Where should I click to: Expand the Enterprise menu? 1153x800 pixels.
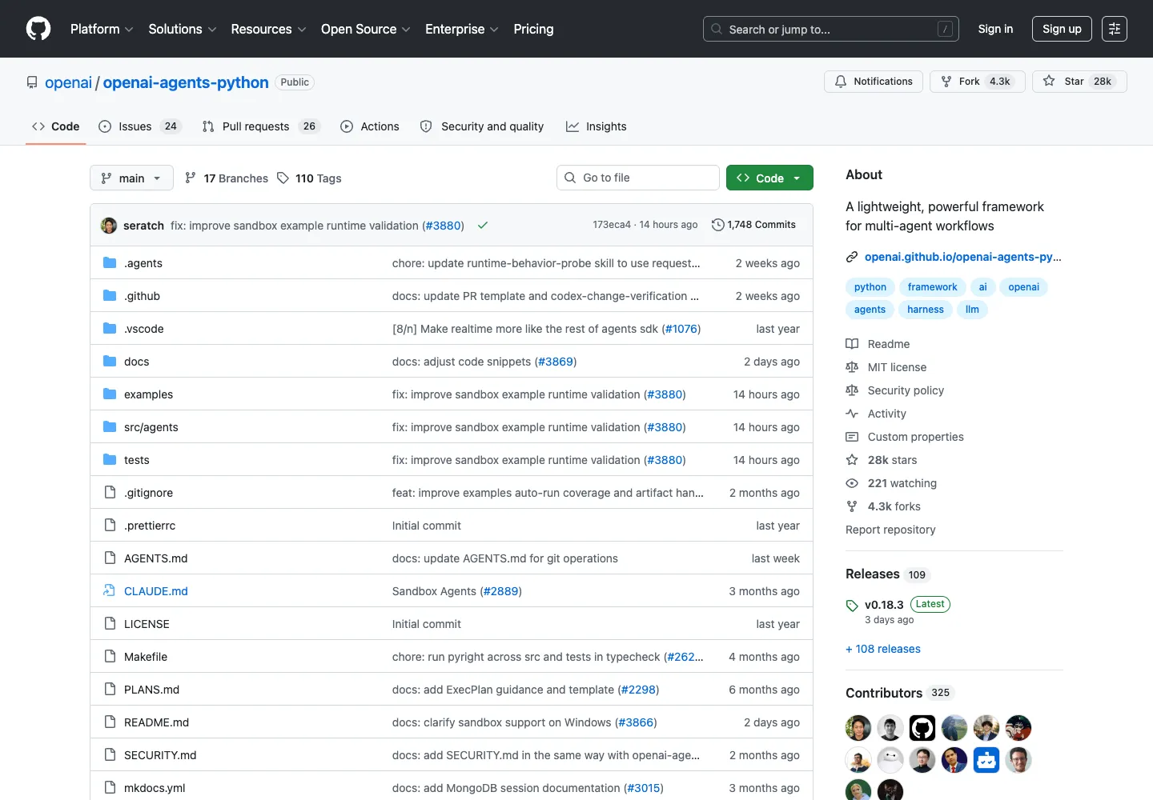click(462, 29)
